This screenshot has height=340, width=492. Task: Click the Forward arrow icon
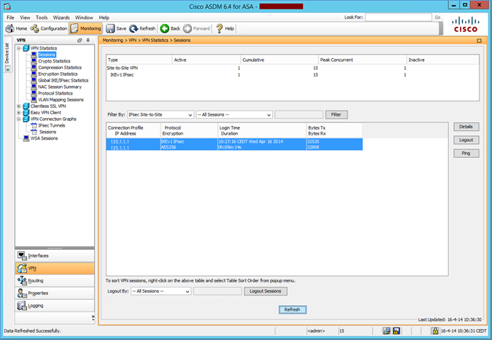click(x=188, y=28)
